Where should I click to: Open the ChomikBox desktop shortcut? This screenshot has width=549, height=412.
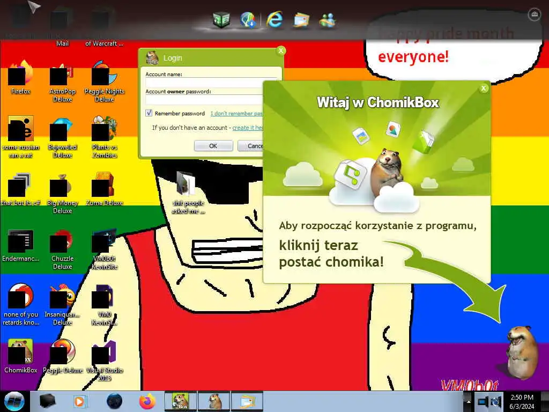click(21, 356)
